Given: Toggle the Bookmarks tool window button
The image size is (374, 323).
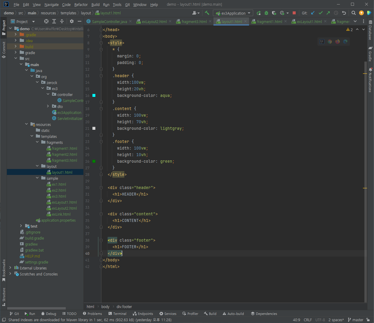Looking at the screenshot, I should point(4,271).
